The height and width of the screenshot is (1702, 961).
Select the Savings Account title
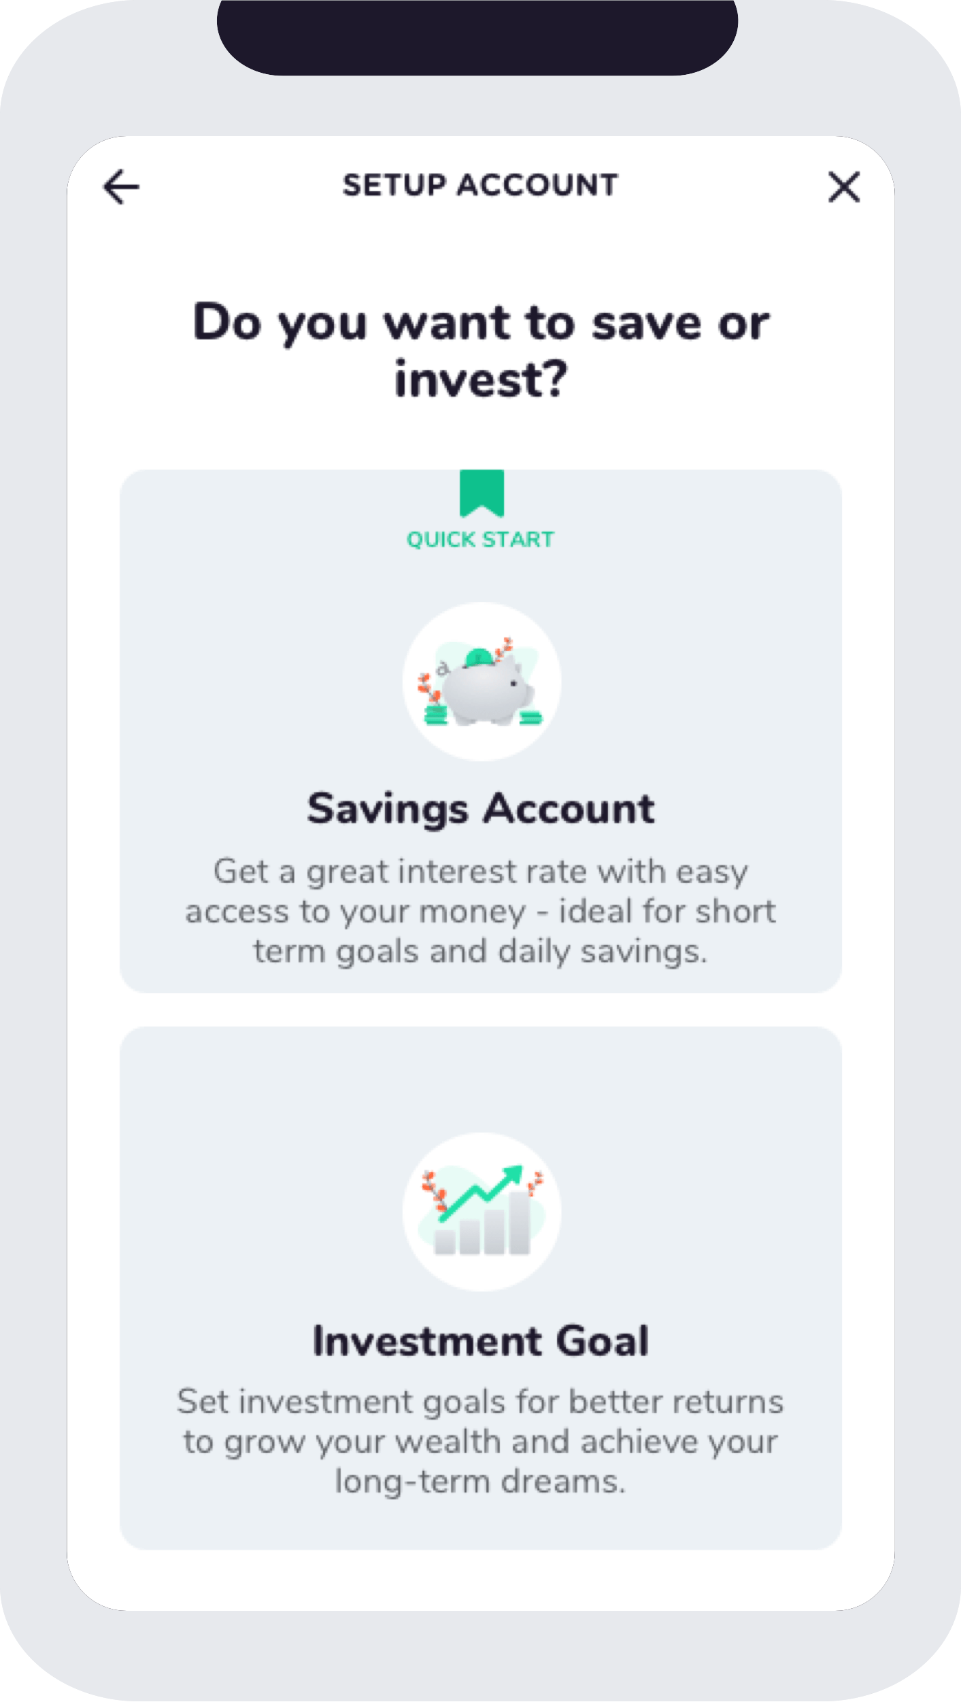point(481,809)
